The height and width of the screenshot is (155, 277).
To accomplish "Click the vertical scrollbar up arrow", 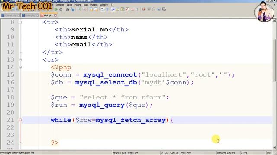I will click(274, 20).
